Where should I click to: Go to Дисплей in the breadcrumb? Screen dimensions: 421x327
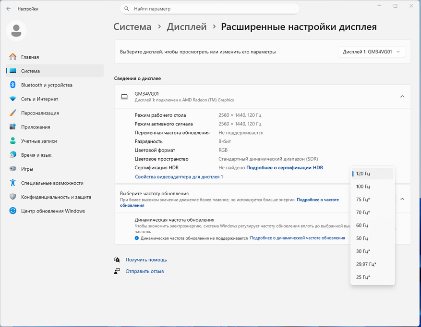(x=186, y=27)
